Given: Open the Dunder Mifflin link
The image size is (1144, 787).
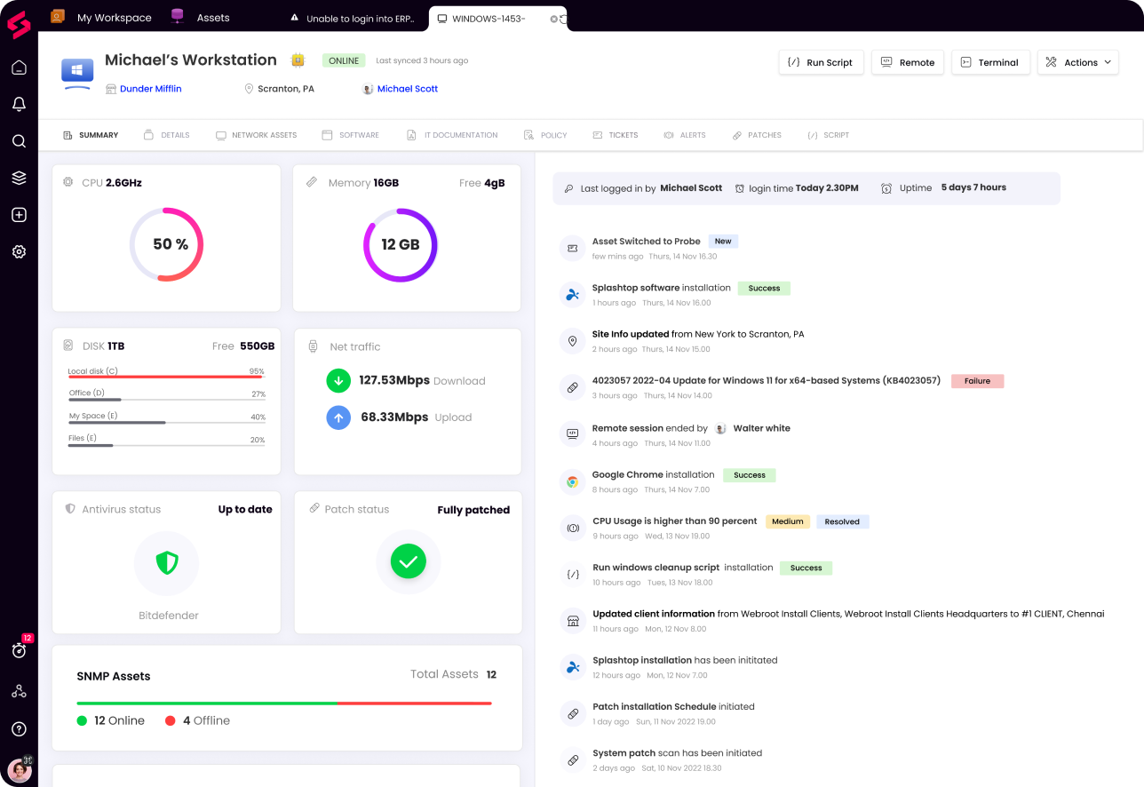Looking at the screenshot, I should pyautogui.click(x=150, y=89).
